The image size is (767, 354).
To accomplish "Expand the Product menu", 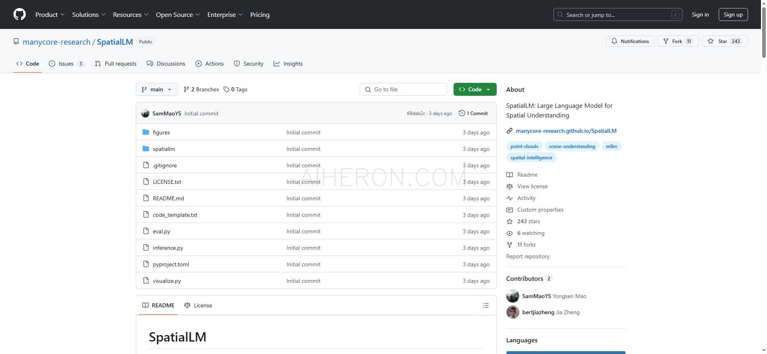I will 50,14.
